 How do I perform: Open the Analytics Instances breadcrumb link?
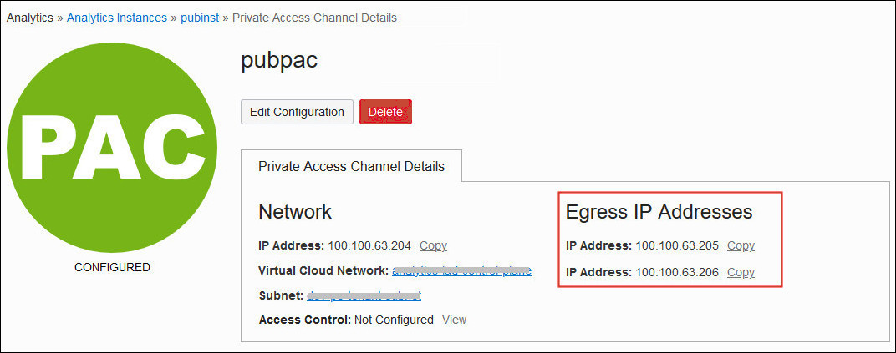tap(116, 18)
